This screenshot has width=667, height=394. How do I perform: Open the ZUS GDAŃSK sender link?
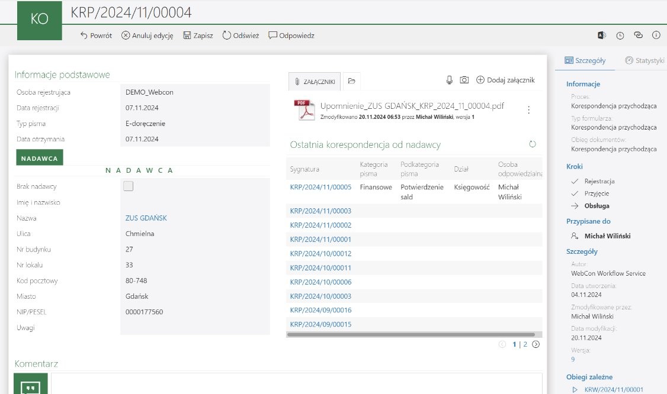[x=146, y=218]
